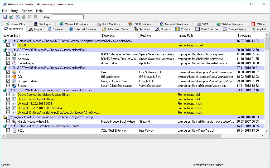Click the Filter text field
Screen dimensions: 270x168
(x=67, y=17)
